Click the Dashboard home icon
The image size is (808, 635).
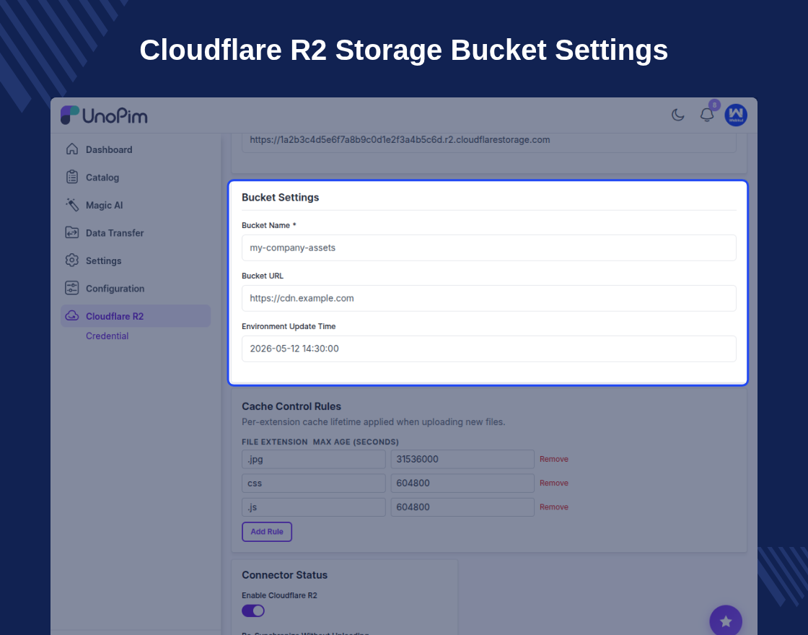(x=72, y=149)
